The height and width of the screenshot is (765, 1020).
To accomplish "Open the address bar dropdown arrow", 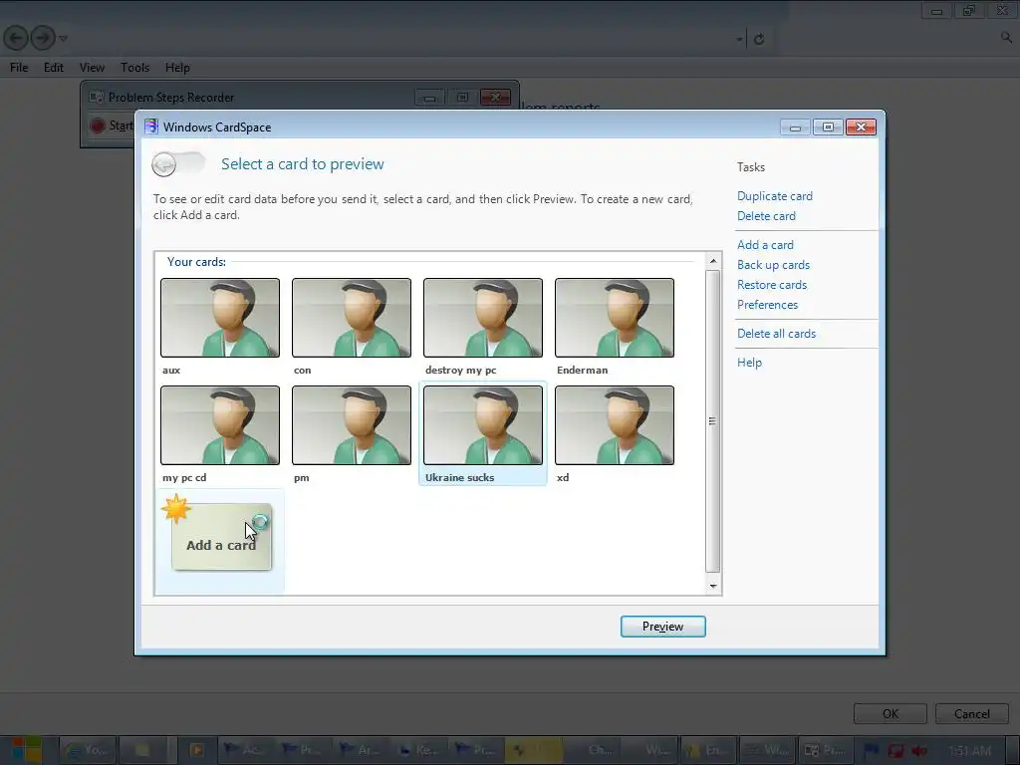I will pyautogui.click(x=740, y=39).
